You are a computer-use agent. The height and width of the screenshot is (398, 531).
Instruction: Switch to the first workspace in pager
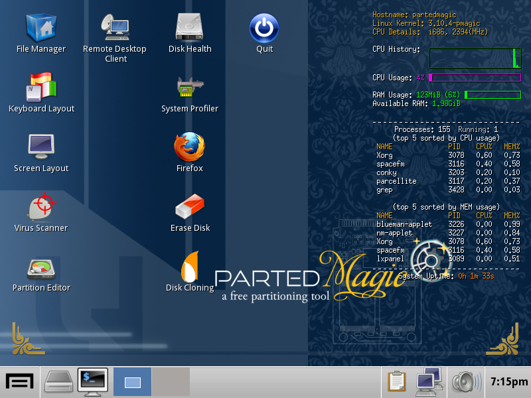[133, 382]
